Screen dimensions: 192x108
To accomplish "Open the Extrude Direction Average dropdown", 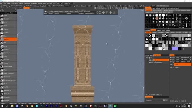I will point(68,6).
